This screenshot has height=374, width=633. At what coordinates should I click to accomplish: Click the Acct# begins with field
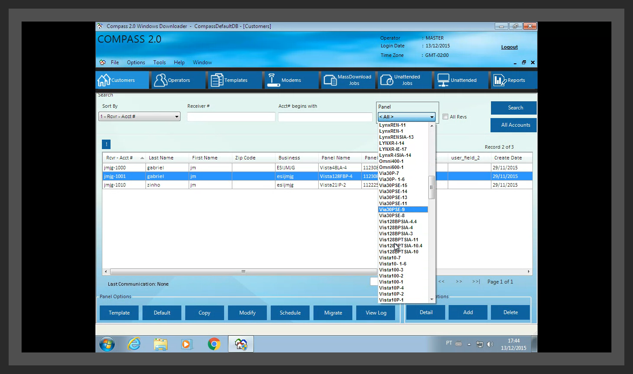coord(325,117)
